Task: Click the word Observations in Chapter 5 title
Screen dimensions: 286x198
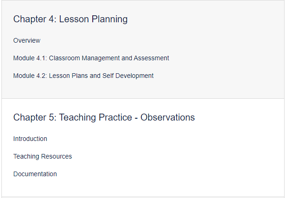Action: 167,117
